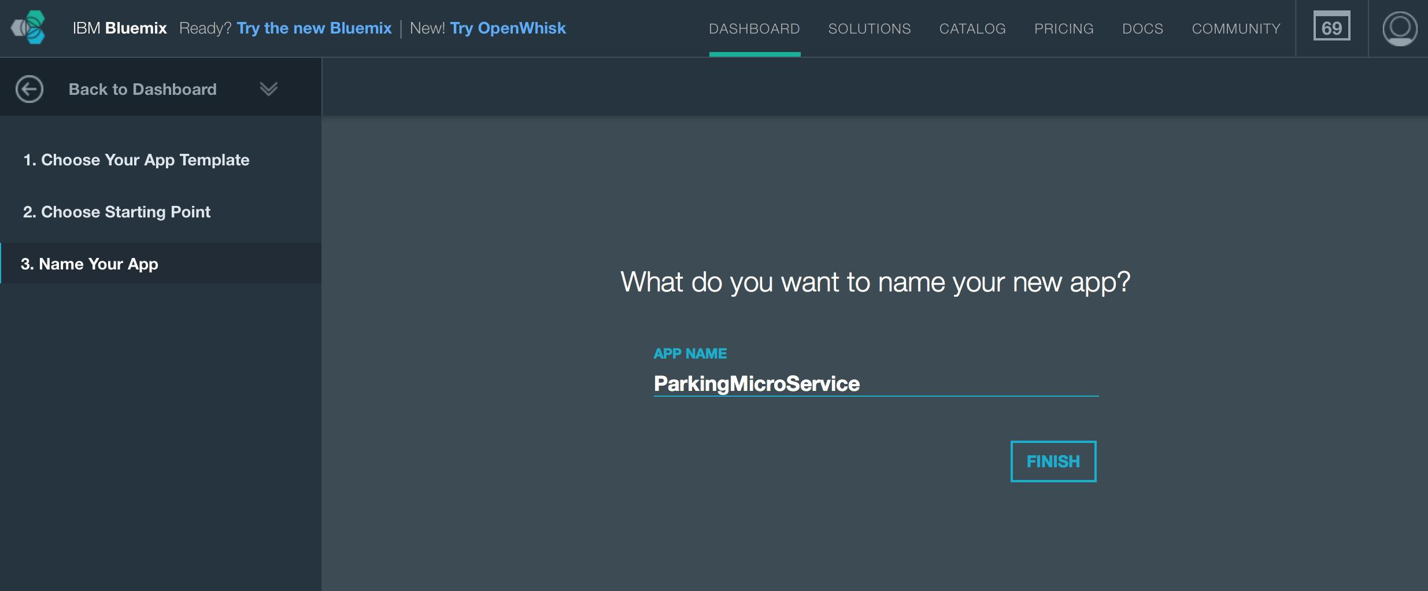
Task: Click the App Name text field
Action: pyautogui.click(x=875, y=383)
